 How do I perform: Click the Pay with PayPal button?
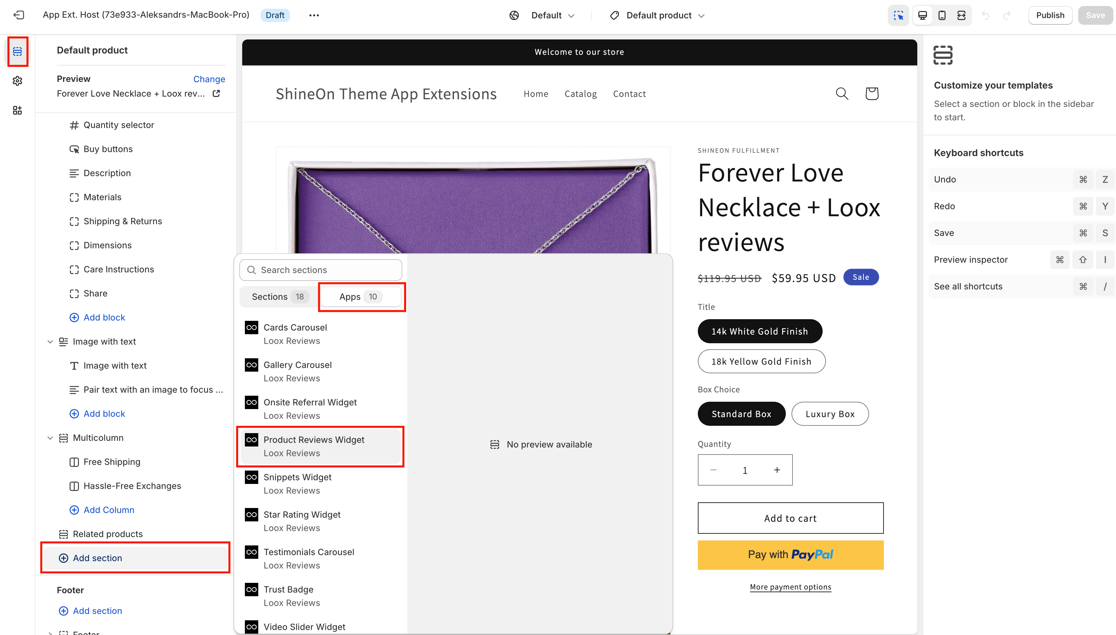pos(790,555)
